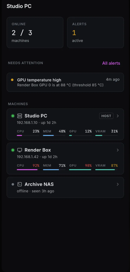Select the Online machines summary card
The height and width of the screenshot is (272, 130).
35,32
